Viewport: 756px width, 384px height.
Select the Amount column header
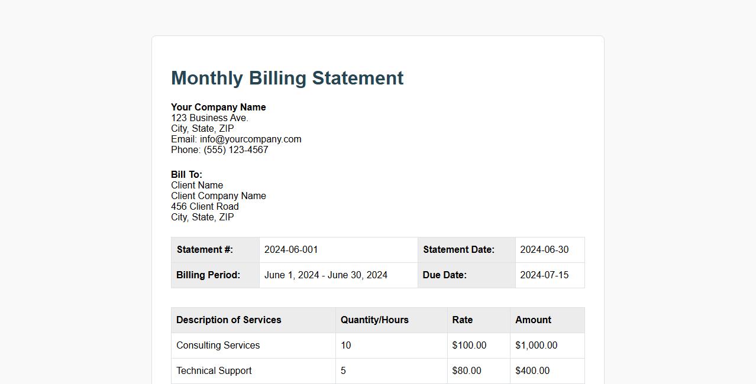click(x=532, y=320)
